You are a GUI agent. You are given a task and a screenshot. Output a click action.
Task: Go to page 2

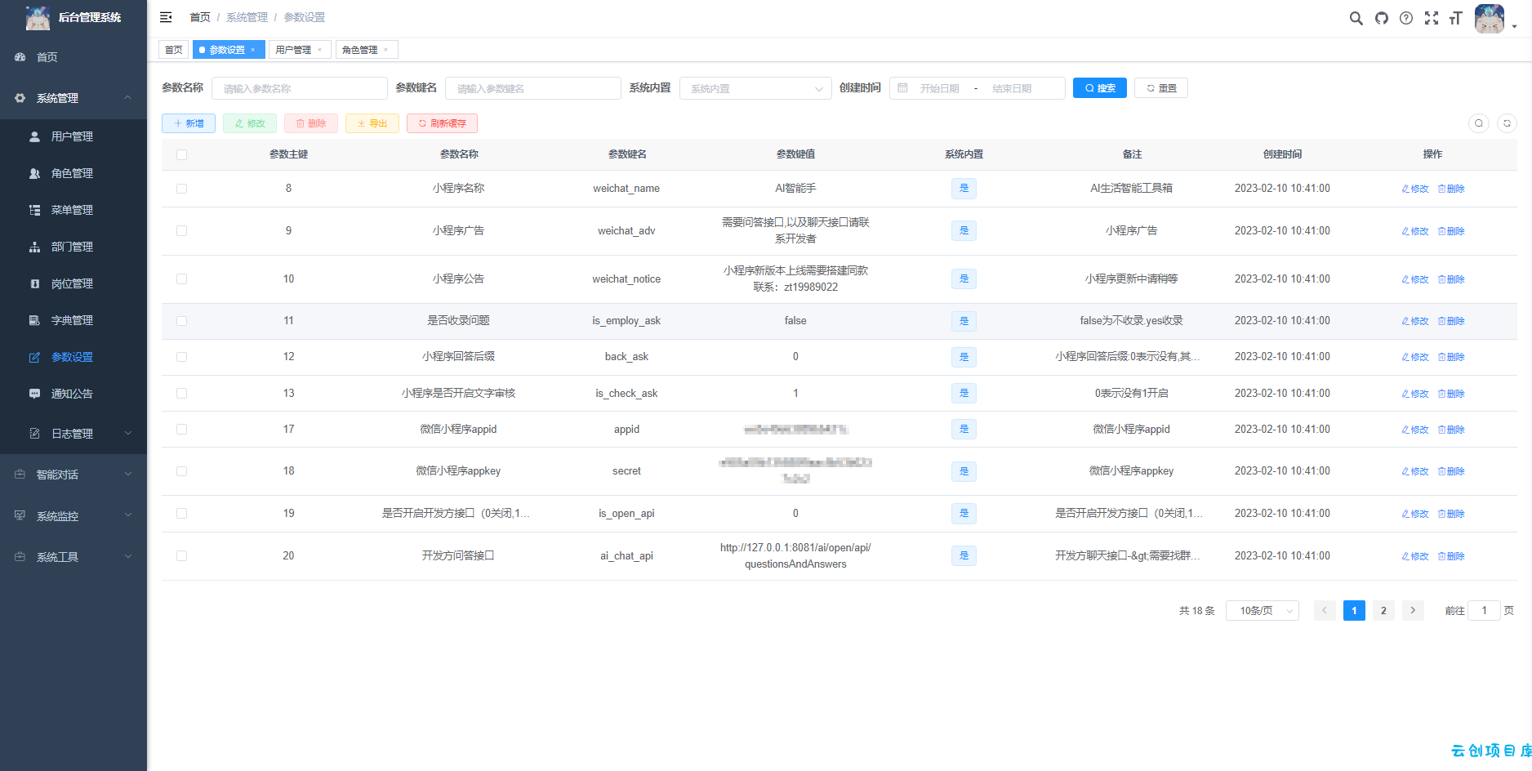coord(1383,611)
